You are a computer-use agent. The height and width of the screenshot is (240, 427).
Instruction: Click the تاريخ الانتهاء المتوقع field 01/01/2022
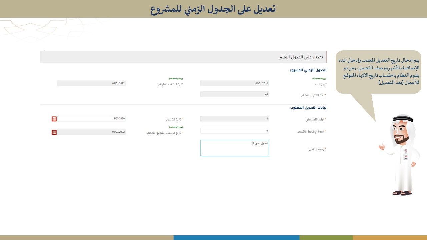(91, 83)
